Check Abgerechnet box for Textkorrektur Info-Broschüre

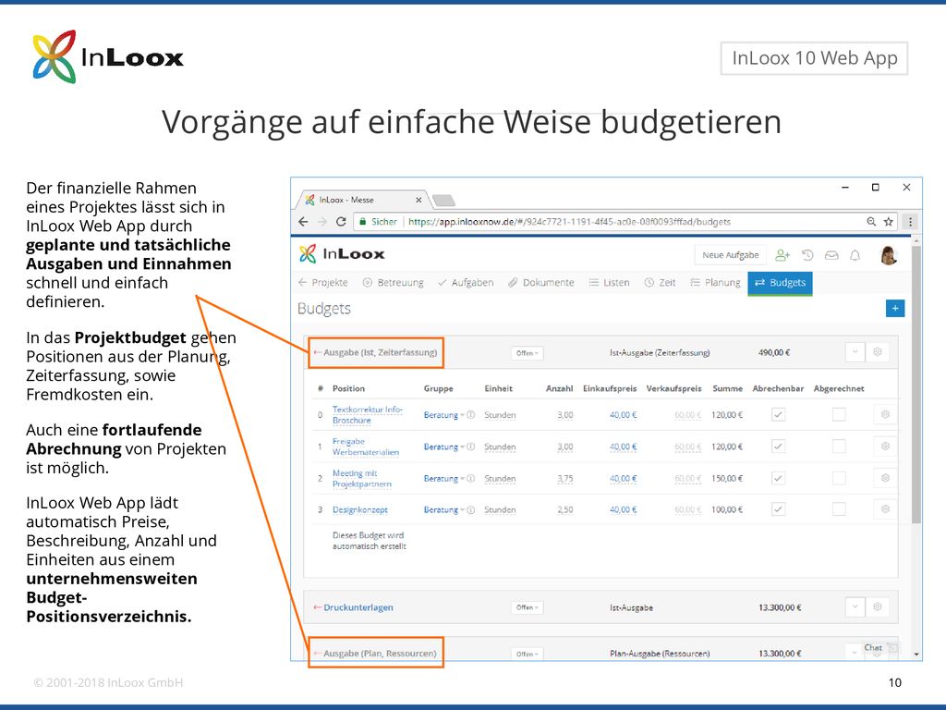point(839,415)
